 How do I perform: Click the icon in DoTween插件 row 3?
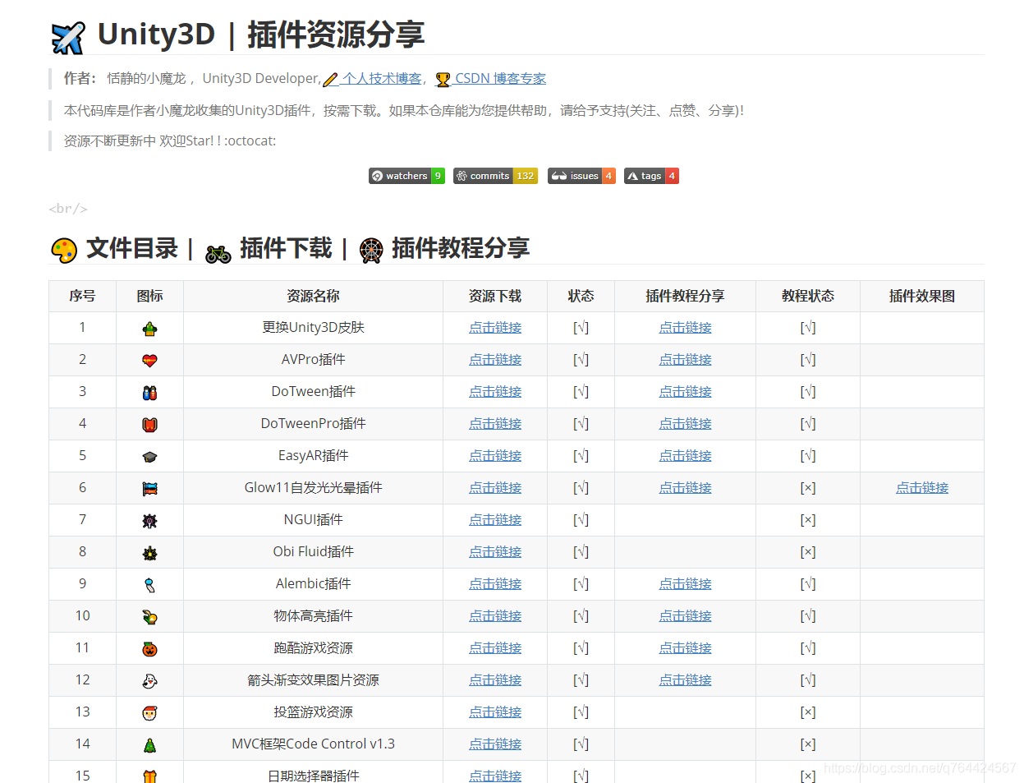click(149, 393)
